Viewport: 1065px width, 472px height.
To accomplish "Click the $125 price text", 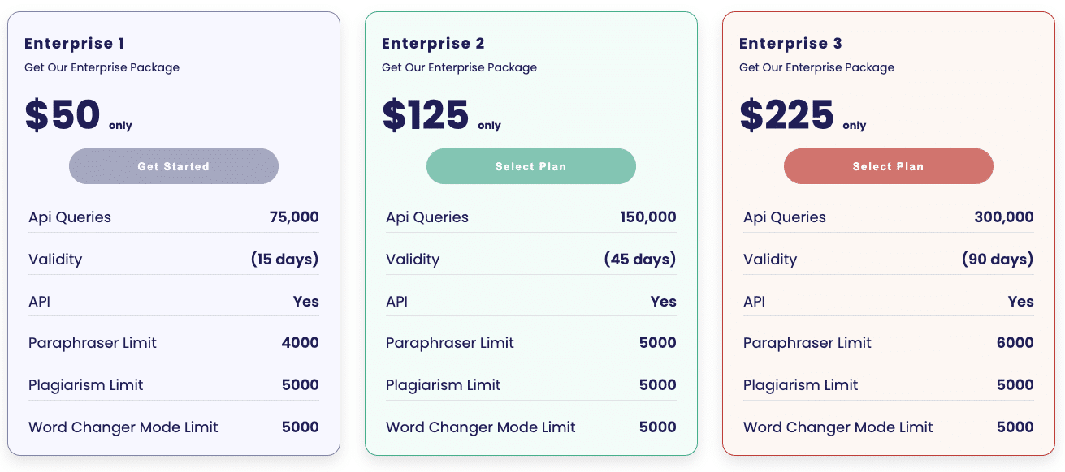I will coord(426,115).
